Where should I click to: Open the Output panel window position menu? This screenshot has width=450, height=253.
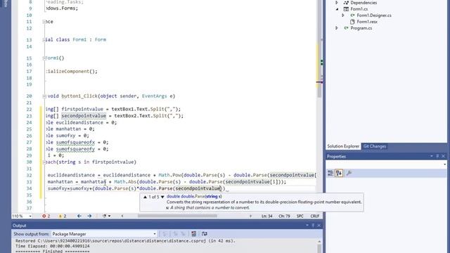tap(307, 226)
